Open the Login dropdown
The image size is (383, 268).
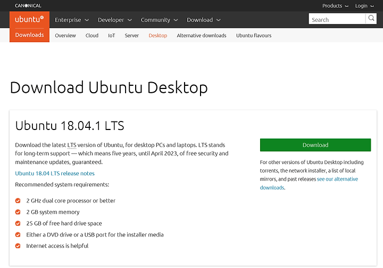point(364,6)
